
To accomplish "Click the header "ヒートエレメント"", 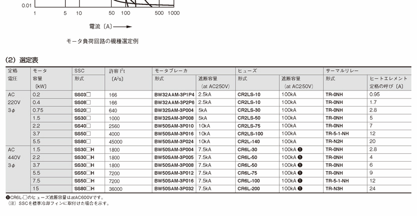I will (x=388, y=78).
